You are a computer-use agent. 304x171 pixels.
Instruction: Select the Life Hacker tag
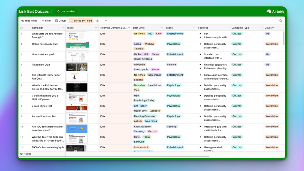[x=140, y=106]
